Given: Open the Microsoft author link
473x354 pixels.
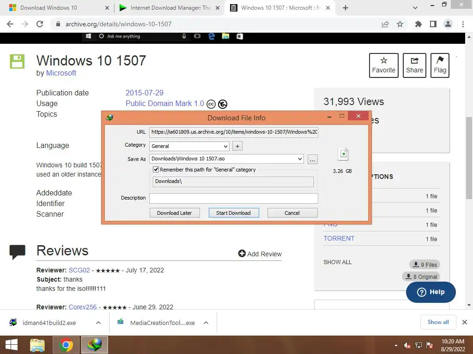Looking at the screenshot, I should pos(61,73).
